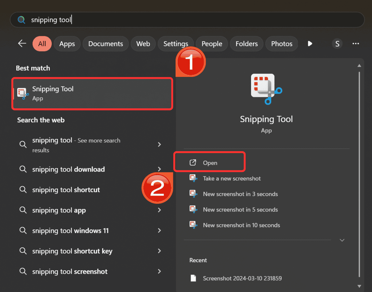Click inside the search text field

(x=195, y=20)
